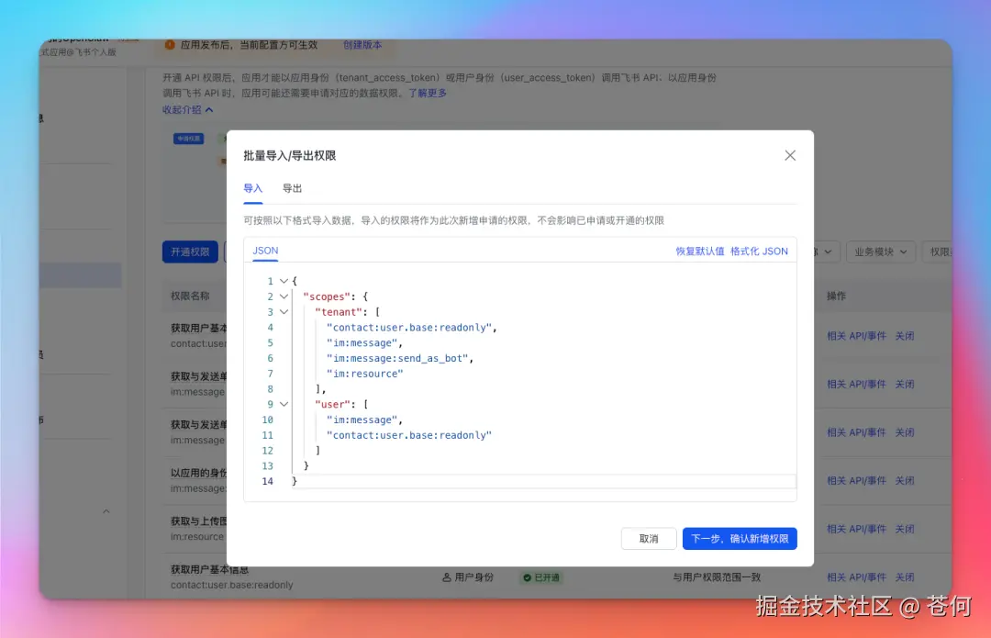
Task: Close the 批量导入/导出权限 dialog
Action: [x=789, y=154]
